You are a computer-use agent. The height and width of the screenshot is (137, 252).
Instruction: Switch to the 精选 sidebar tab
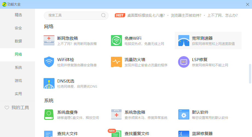click(18, 15)
